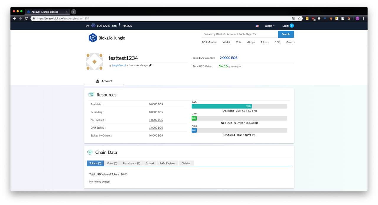Open a new browser tab
Image resolution: width=378 pixels, height=205 pixels.
[74, 12]
